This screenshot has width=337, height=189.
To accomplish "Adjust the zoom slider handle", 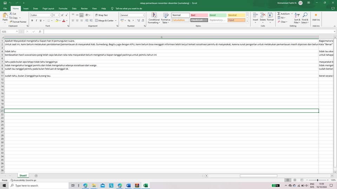I will tap(317, 180).
